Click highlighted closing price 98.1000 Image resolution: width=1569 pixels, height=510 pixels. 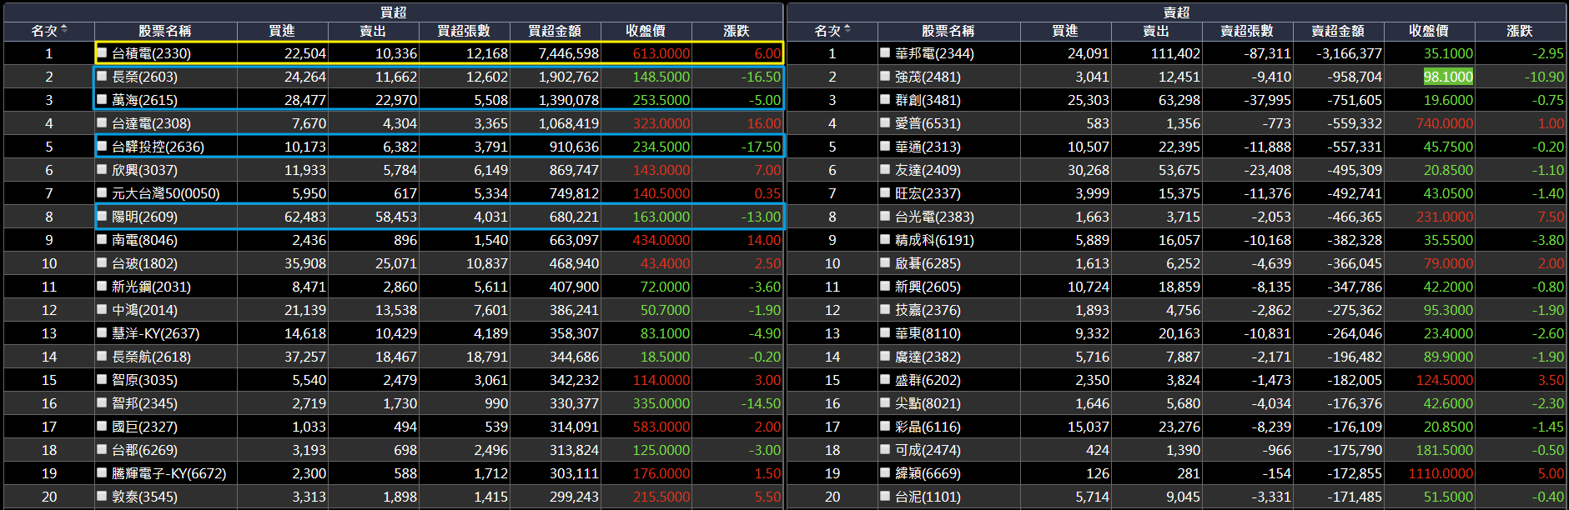(1448, 77)
